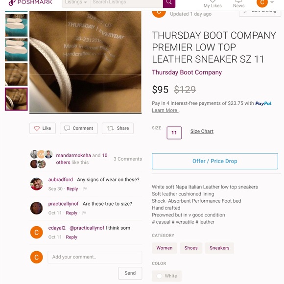Viewport: 284px width, 284px height.
Task: Open the Women category tag
Action: (165, 248)
